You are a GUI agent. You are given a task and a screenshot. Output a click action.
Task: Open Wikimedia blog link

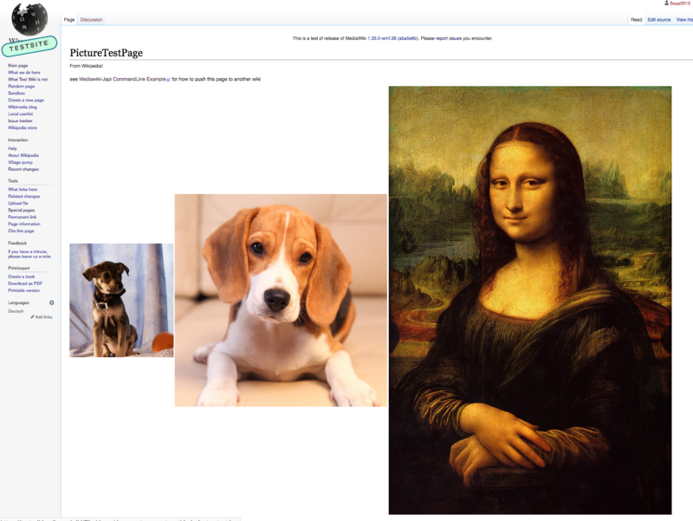tap(23, 107)
